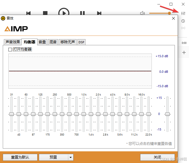Image resolution: width=189 pixels, height=163 pixels.
Task: Switch to the DSP tab
Action: click(x=81, y=42)
